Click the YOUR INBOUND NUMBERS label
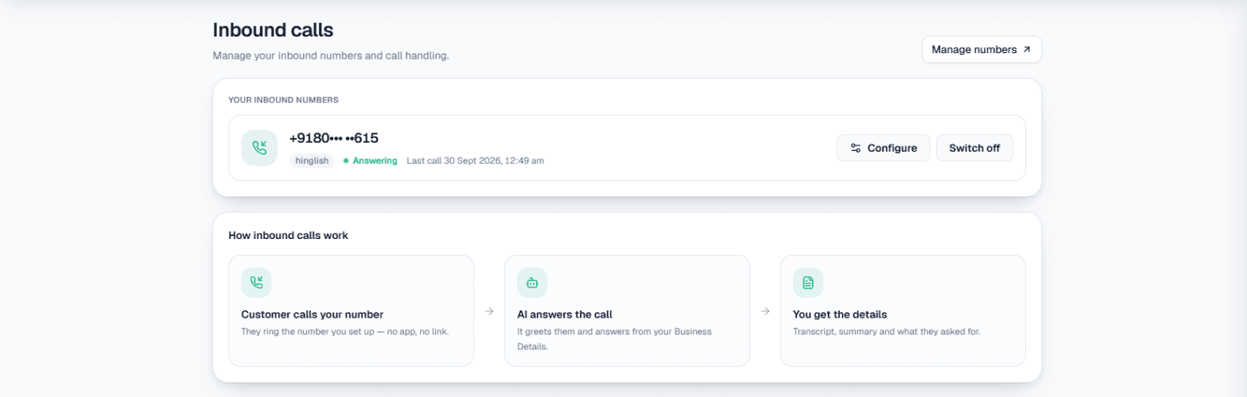Viewport: 1247px width, 397px height. coord(284,100)
